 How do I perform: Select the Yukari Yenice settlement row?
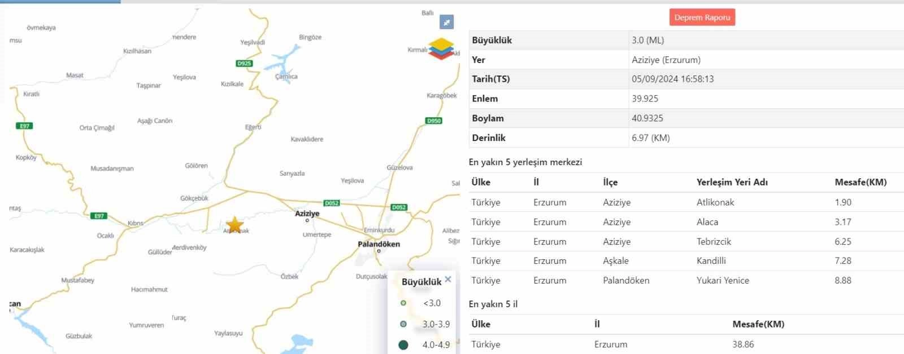click(x=723, y=281)
